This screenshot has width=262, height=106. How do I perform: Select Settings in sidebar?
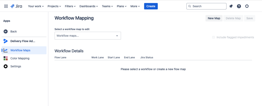[24, 66]
